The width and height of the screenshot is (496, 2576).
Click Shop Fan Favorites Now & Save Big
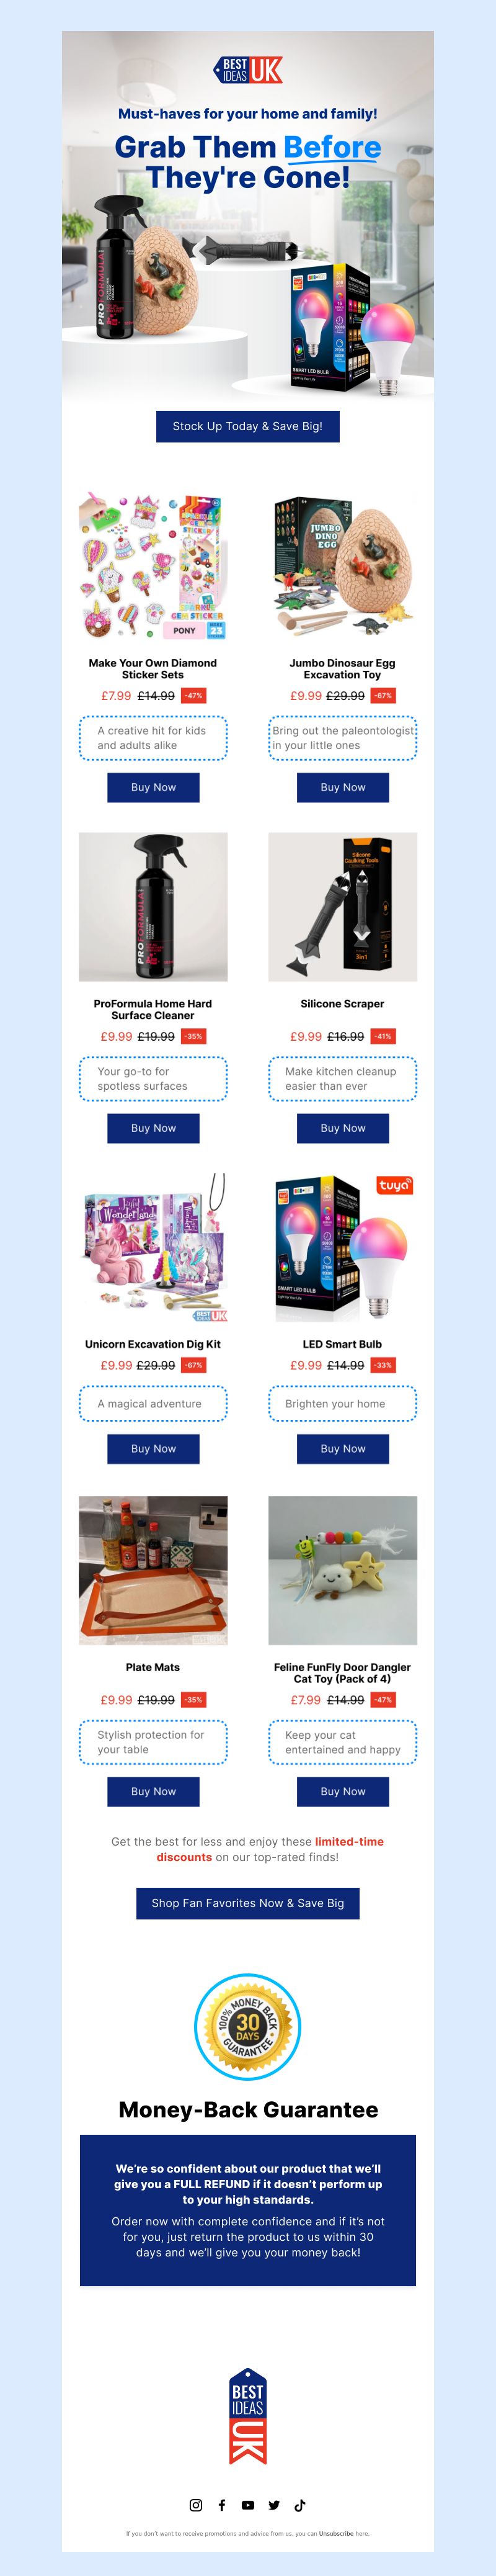(248, 1903)
